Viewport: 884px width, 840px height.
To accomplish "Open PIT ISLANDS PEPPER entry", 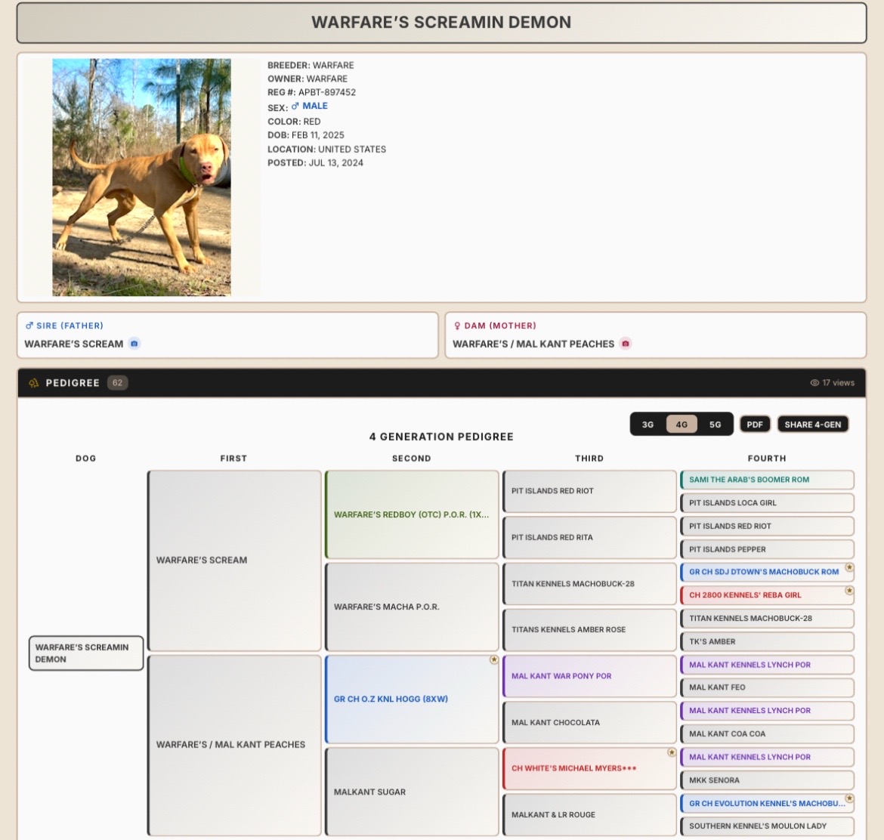I will click(x=767, y=549).
